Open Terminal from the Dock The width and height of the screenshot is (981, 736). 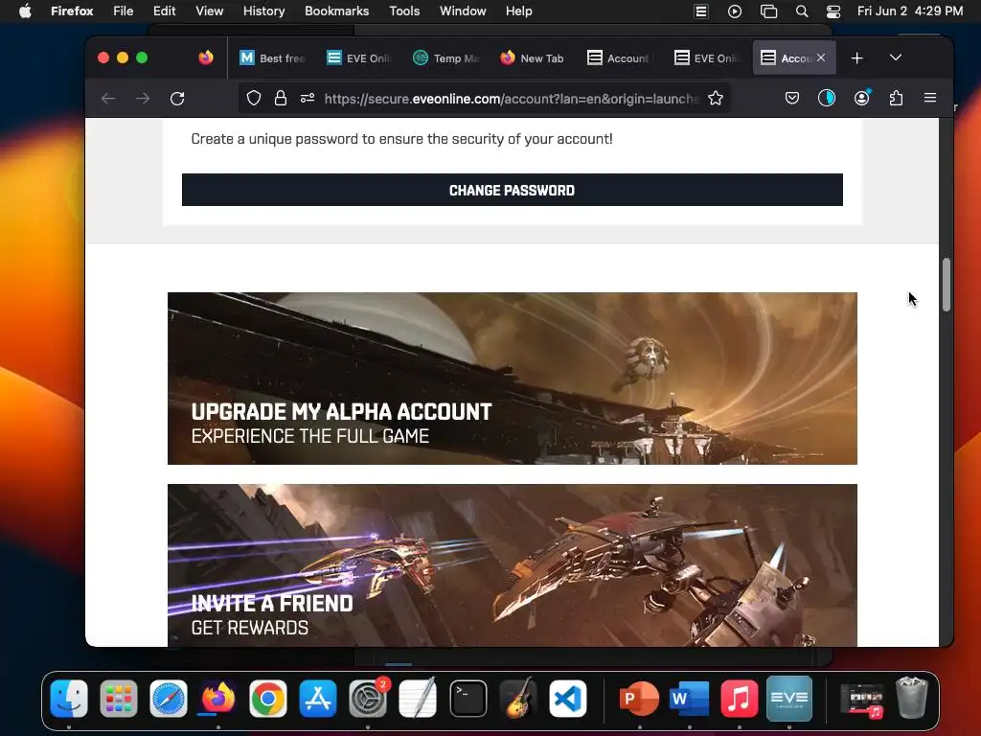(x=468, y=699)
